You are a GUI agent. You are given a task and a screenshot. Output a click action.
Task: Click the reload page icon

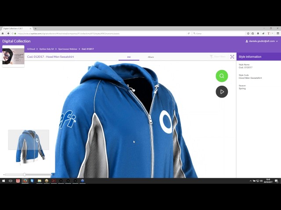[188, 33]
